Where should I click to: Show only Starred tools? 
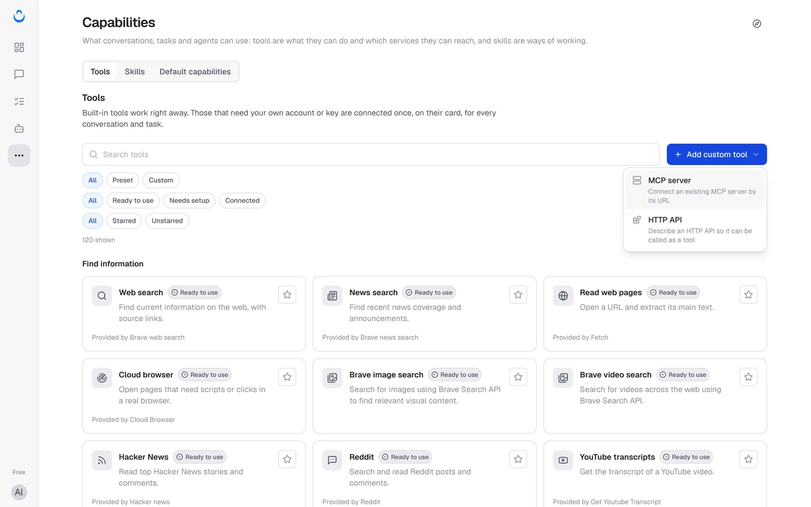tap(124, 221)
